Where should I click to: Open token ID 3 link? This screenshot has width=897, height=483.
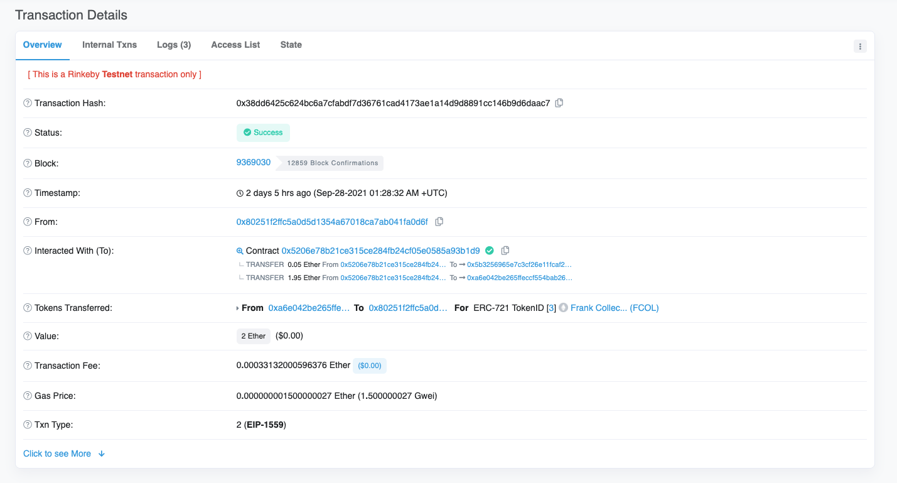(551, 308)
